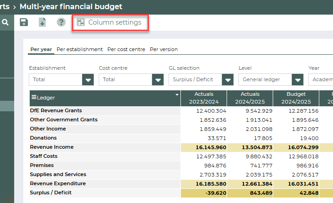Open the Level dropdown arrow
The image size is (333, 203).
(298, 80)
